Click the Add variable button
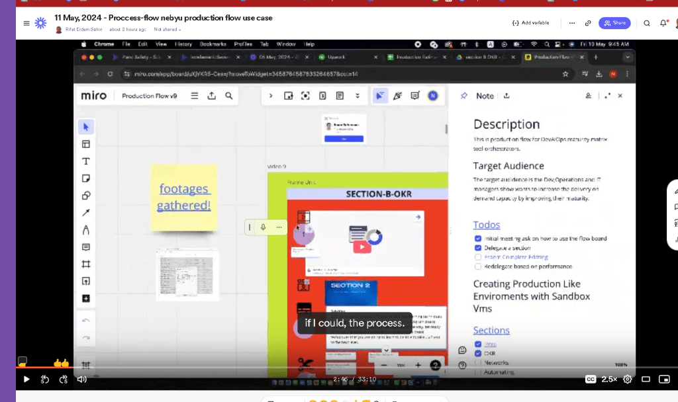The height and width of the screenshot is (402, 678). coord(530,23)
